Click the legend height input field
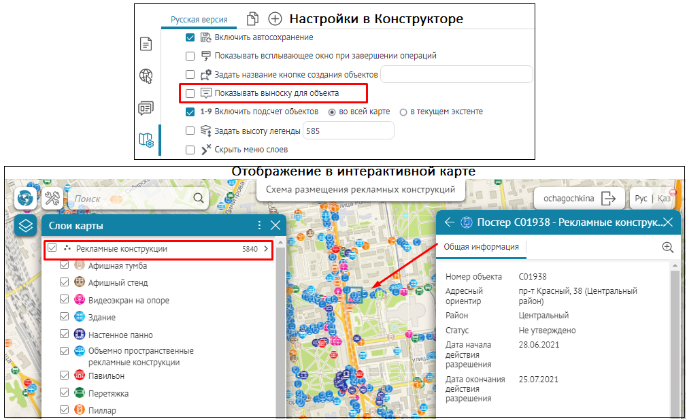This screenshot has width=687, height=419. [348, 131]
